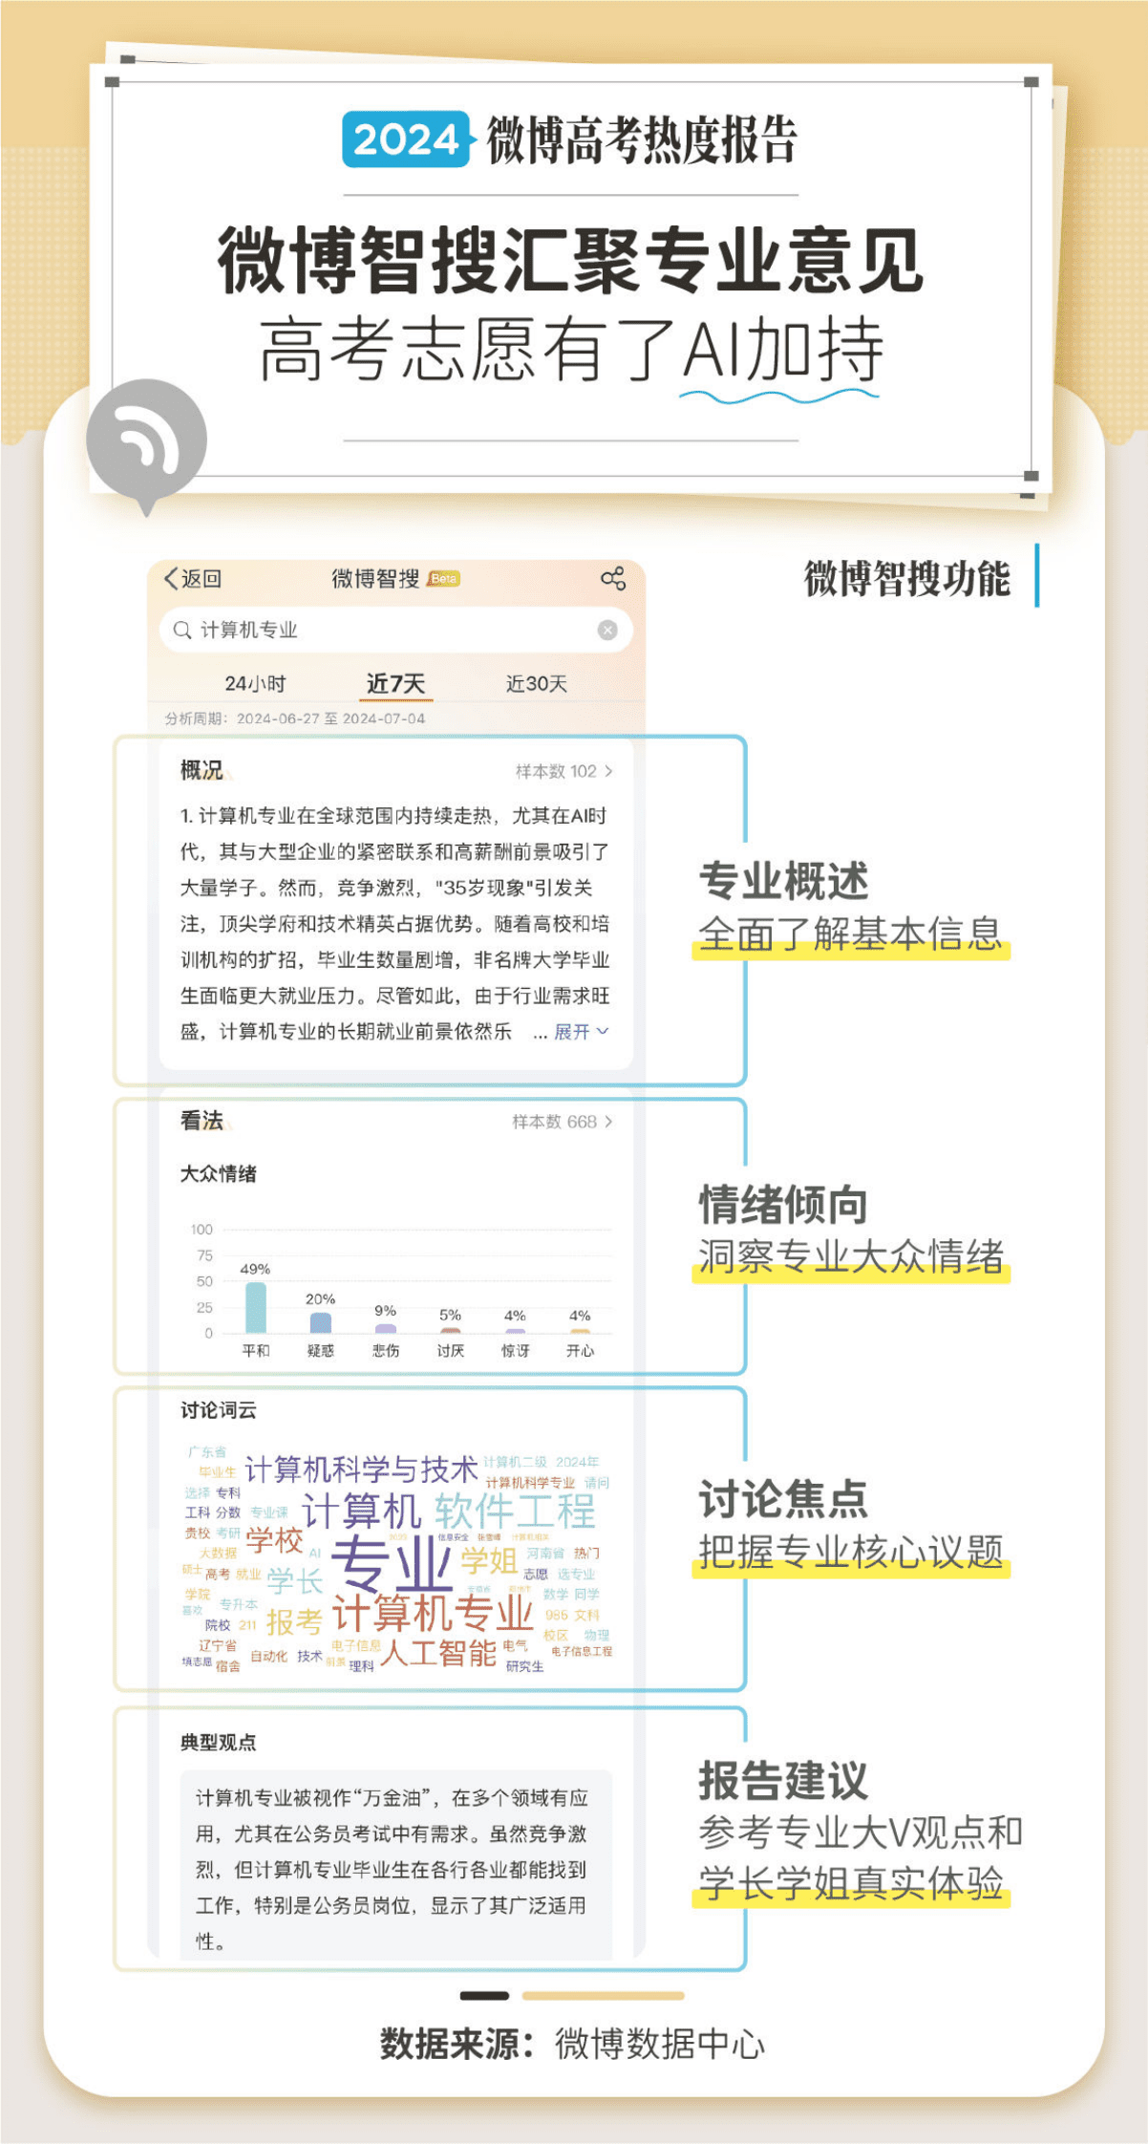1148x2144 pixels.
Task: Click the 9% 悲伤 bar
Action: pyautogui.click(x=385, y=1328)
